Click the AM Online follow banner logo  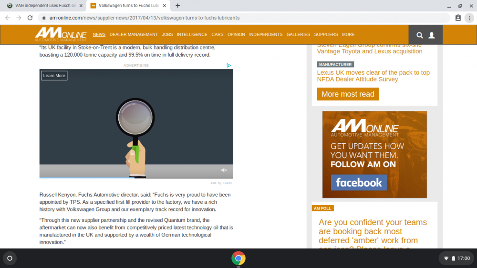coord(365,128)
